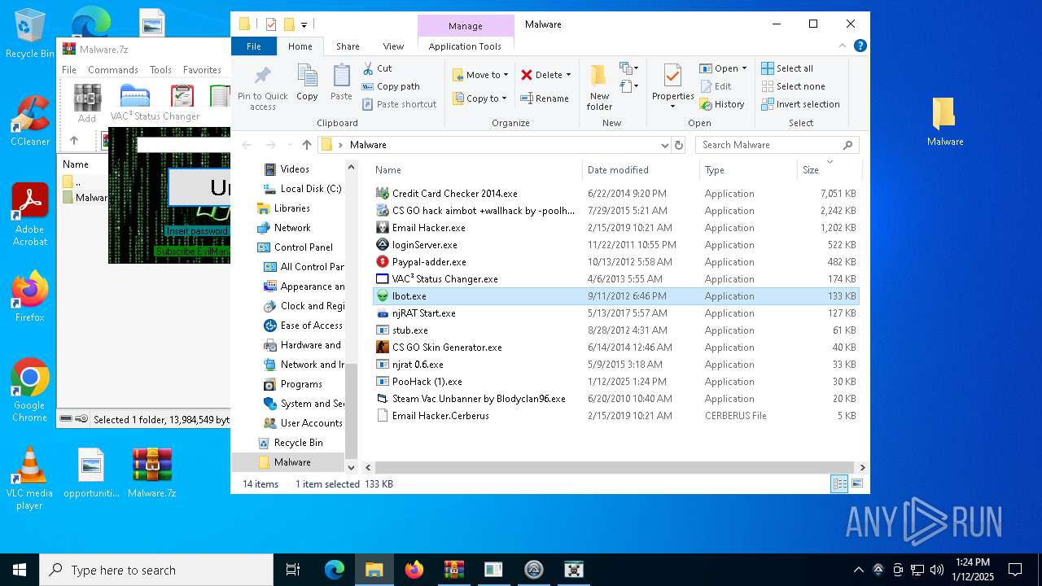Click Copy path in the ribbon
The image size is (1042, 586).
click(391, 86)
